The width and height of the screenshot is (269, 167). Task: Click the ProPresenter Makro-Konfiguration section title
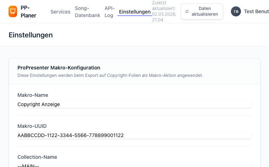59,68
